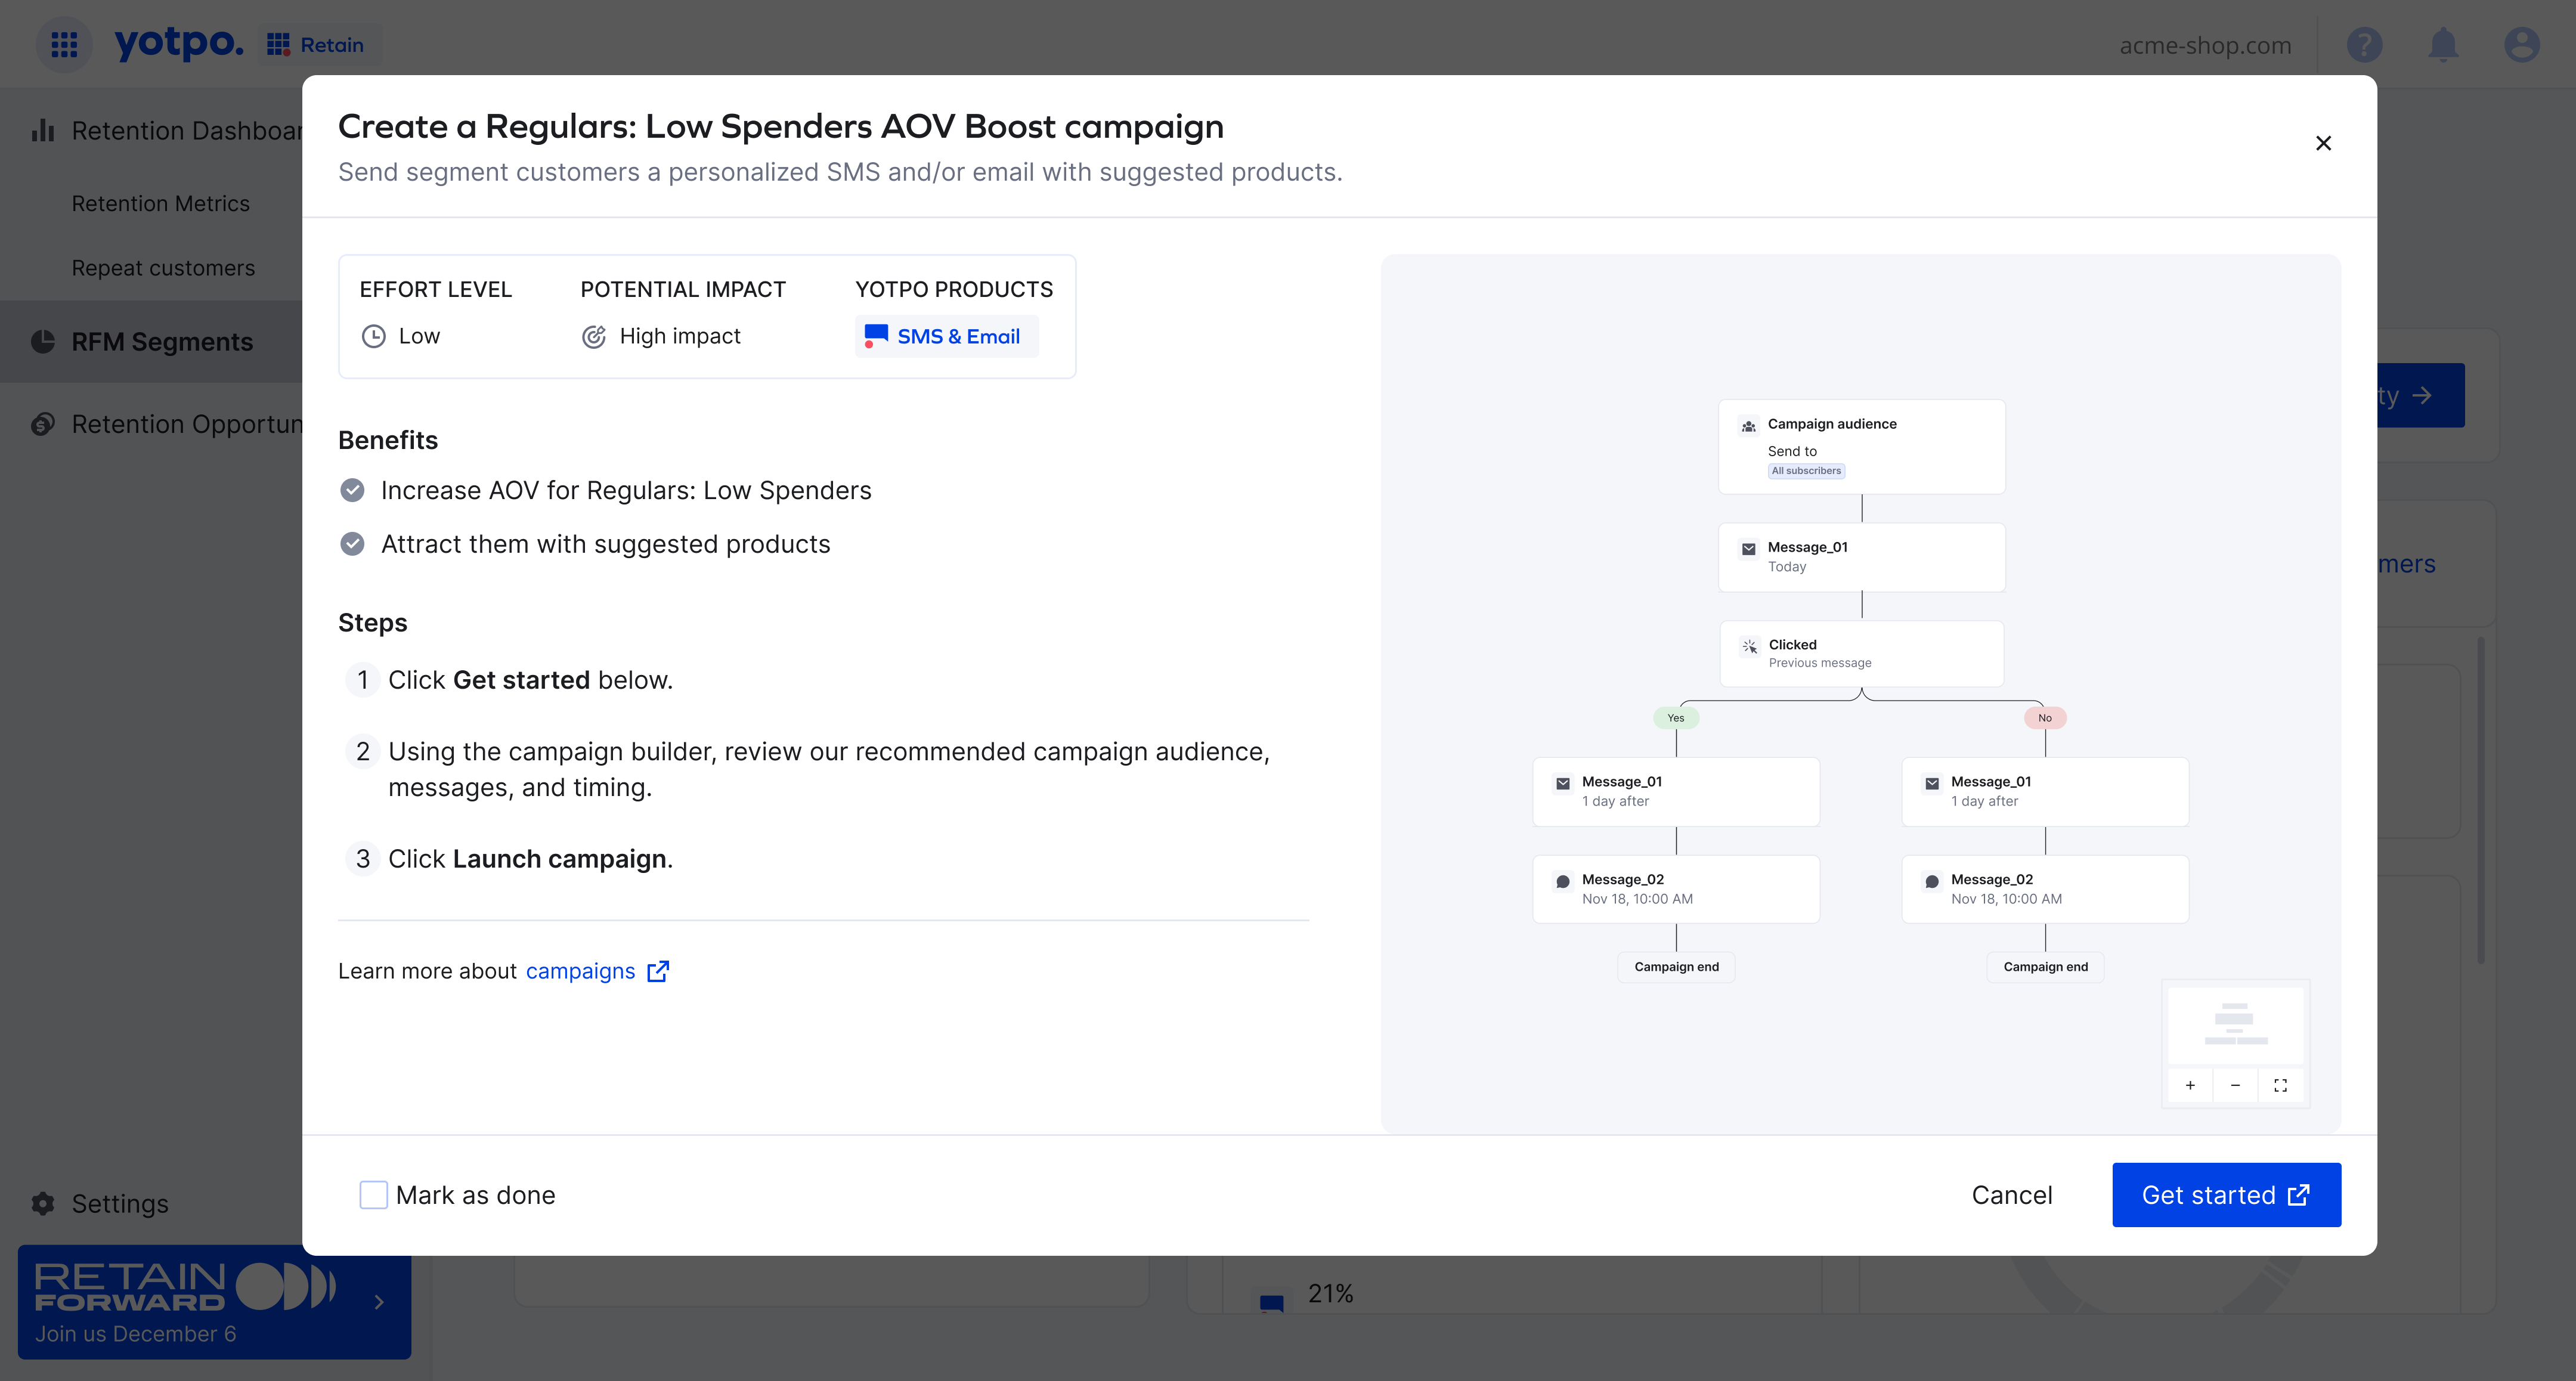Image resolution: width=2576 pixels, height=1381 pixels.
Task: Click the RFM Segments pie chart icon
Action: (43, 341)
